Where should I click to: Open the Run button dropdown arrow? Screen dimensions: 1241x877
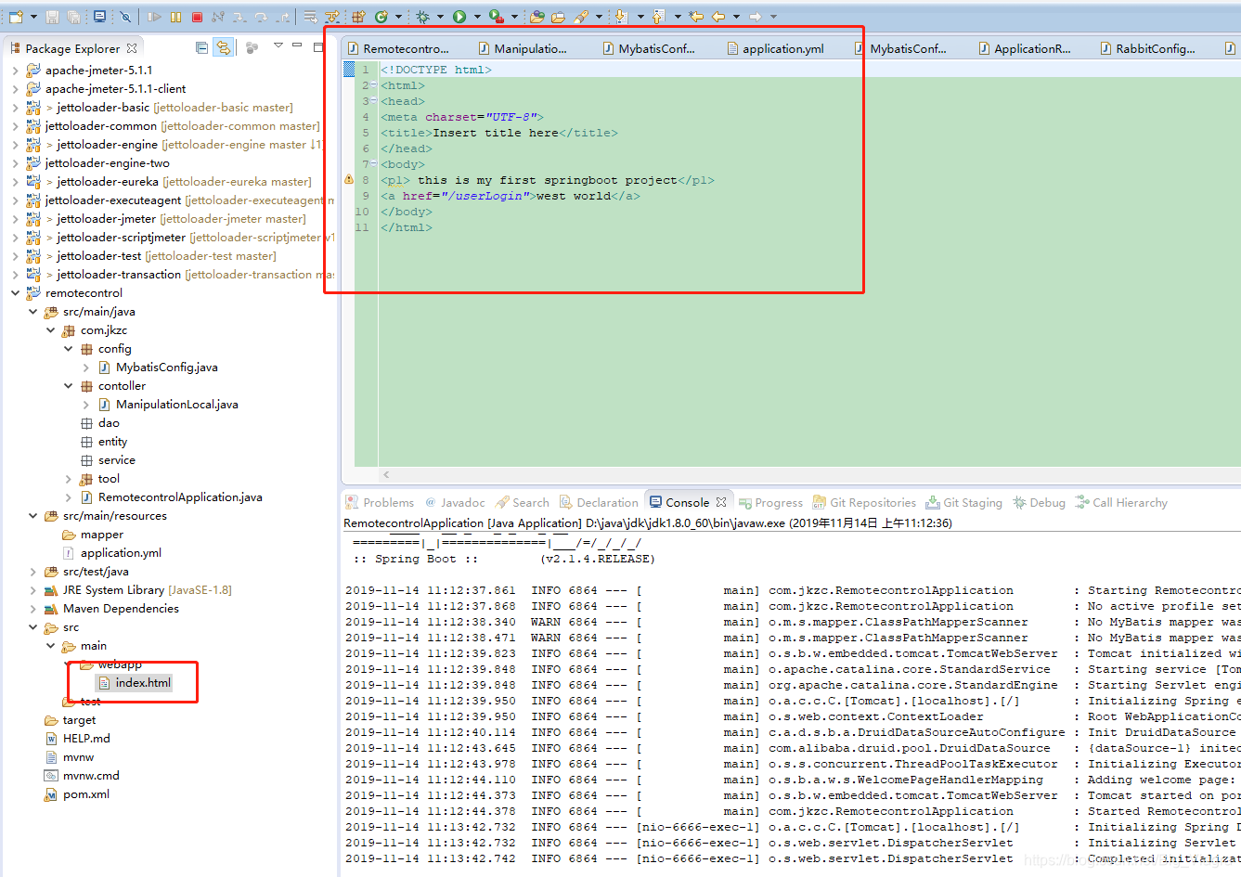click(x=476, y=16)
